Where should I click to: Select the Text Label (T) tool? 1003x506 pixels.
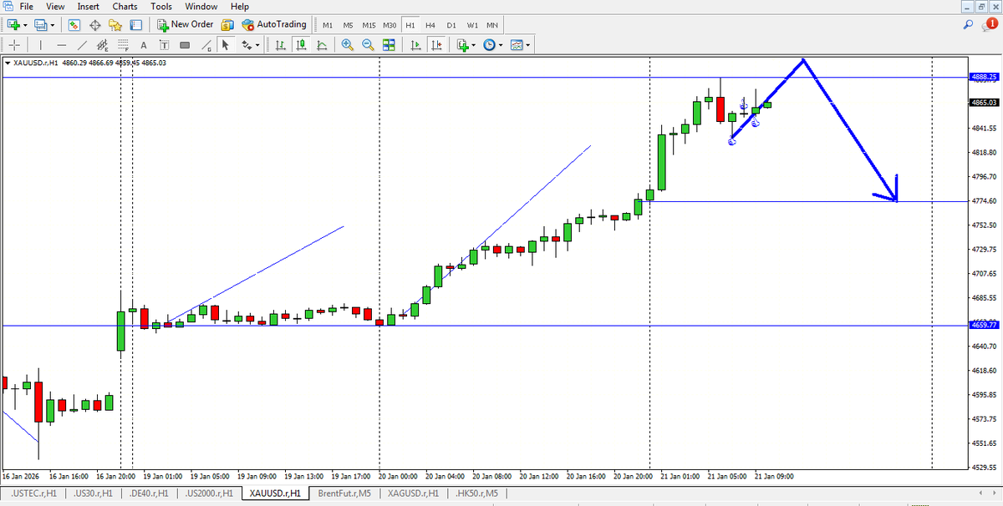pos(163,45)
